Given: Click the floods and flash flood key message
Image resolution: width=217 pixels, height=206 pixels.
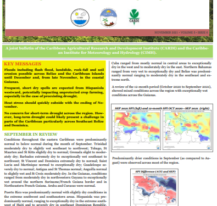Looking at the screenshot, I should coord(54,76).
